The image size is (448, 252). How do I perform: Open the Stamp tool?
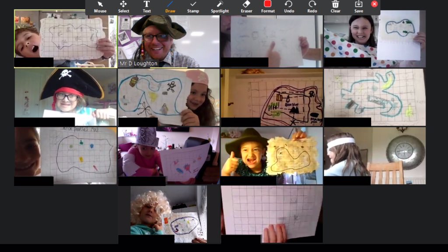(x=193, y=7)
